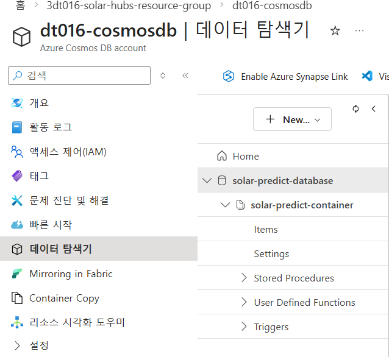Open the 개요 overview page
Screen dimensions: 389x357
point(39,103)
